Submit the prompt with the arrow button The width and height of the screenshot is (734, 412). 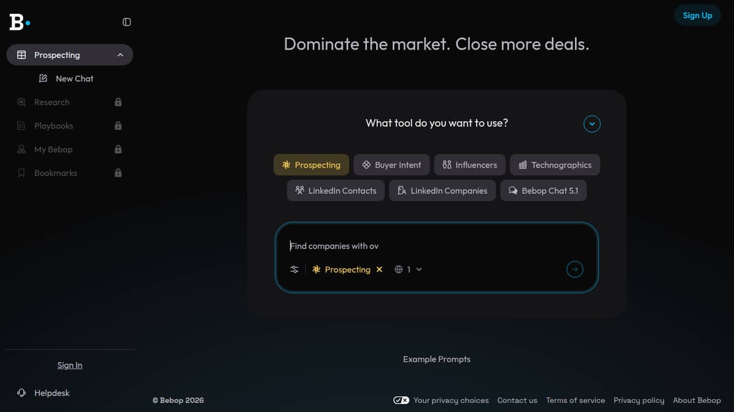click(x=574, y=269)
